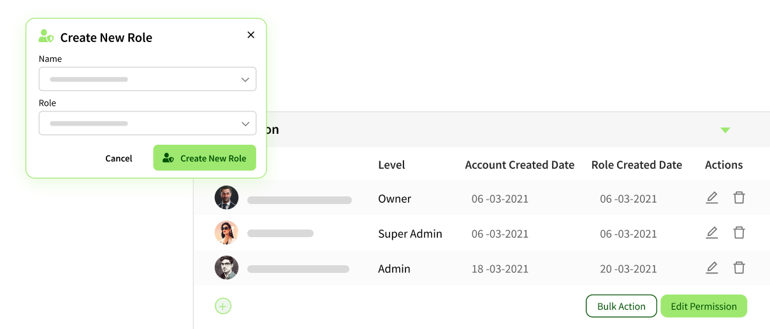Click the Role Created Date column header
Image resolution: width=770 pixels, height=329 pixels.
click(636, 165)
